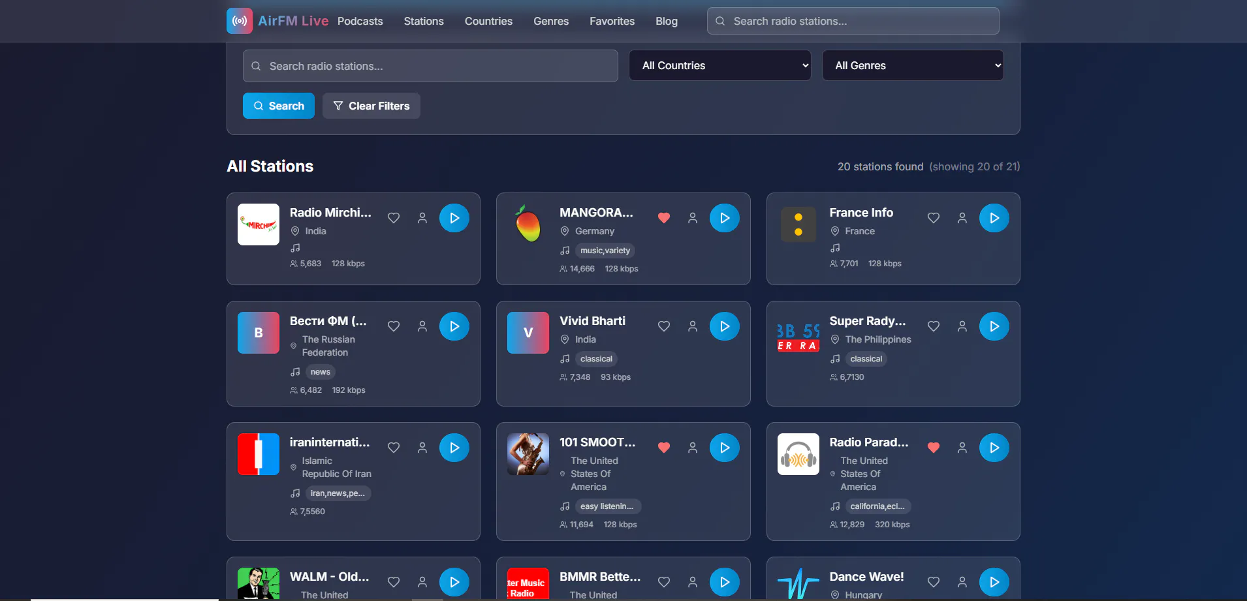The height and width of the screenshot is (601, 1247).
Task: Unfavorite MANGORADIO using the red heart
Action: pos(664,218)
